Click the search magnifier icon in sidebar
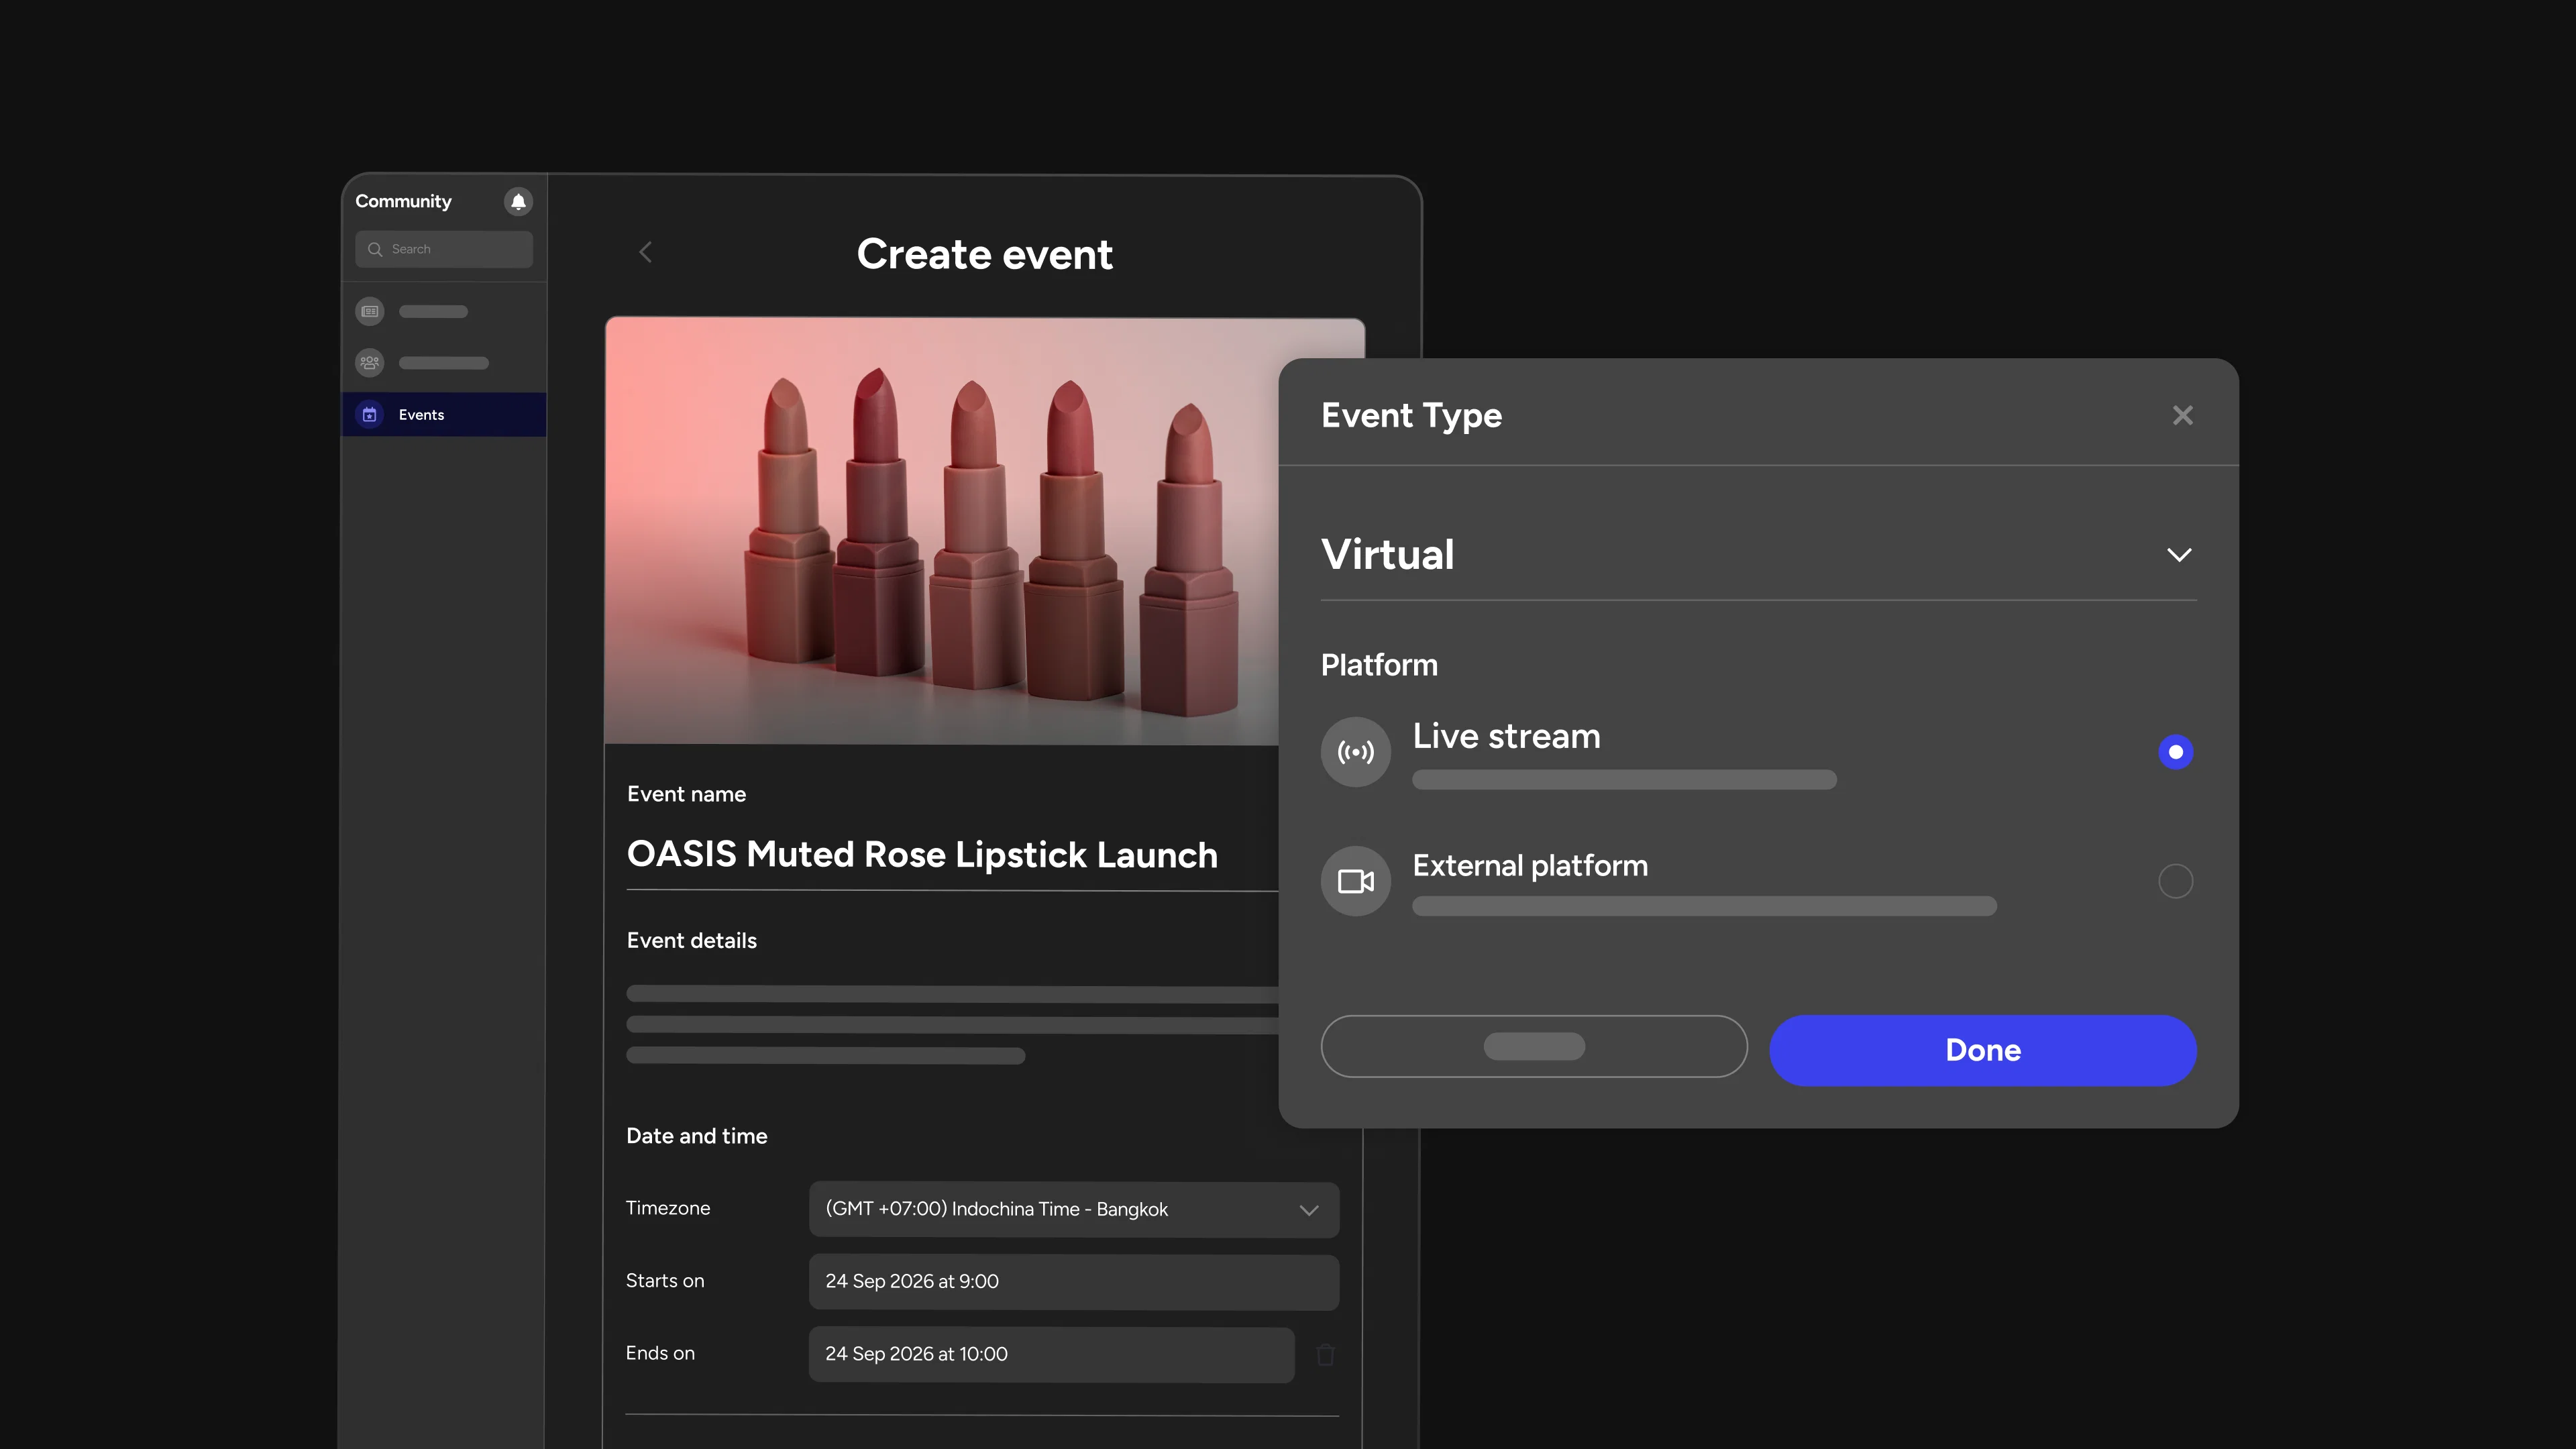This screenshot has height=1449, width=2576. [x=375, y=249]
